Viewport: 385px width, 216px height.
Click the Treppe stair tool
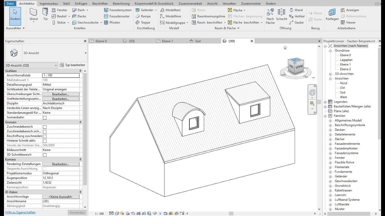point(143,22)
